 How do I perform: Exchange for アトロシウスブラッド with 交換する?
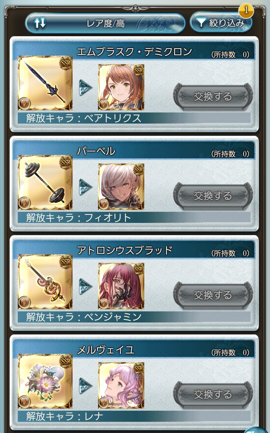point(213,295)
